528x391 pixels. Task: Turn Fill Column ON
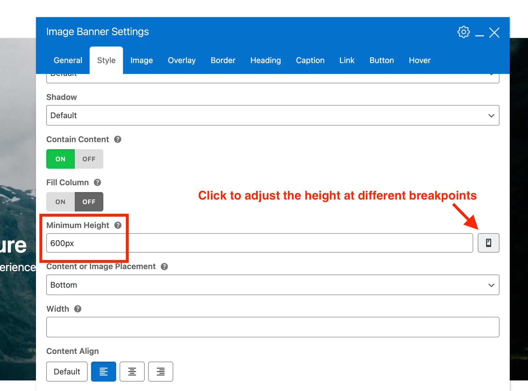tap(61, 202)
